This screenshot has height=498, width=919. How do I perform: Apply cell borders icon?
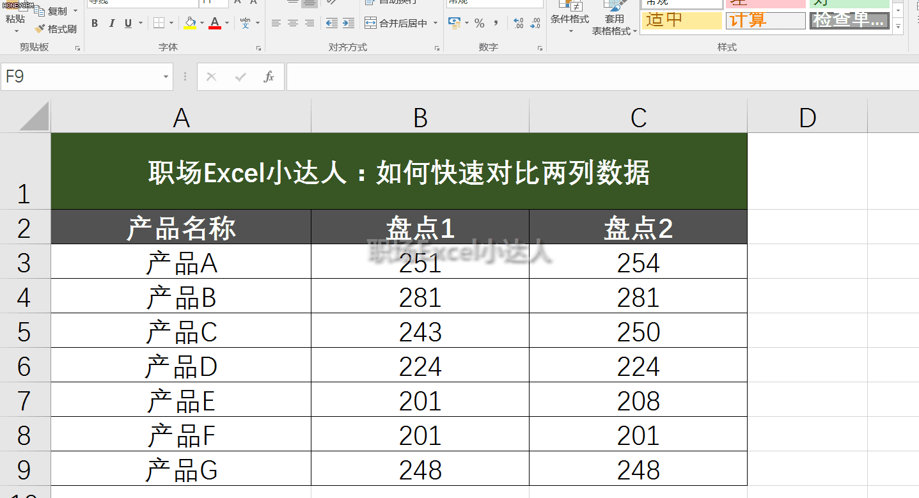click(159, 24)
